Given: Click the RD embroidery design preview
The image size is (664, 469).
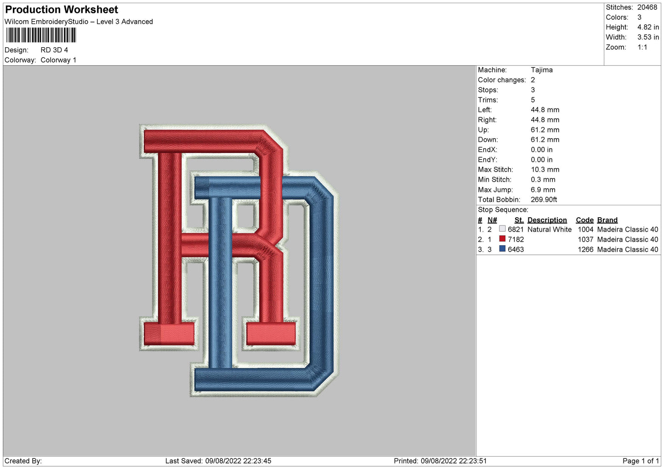Looking at the screenshot, I should tap(239, 260).
